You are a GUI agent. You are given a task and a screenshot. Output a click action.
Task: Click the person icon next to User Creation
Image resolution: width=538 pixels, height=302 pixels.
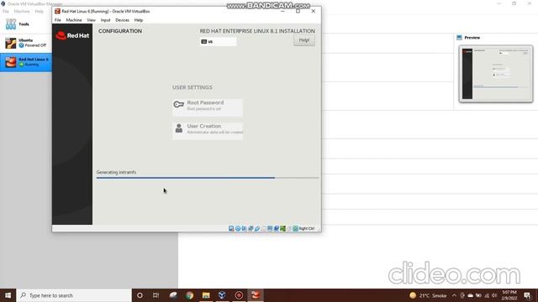pos(179,128)
